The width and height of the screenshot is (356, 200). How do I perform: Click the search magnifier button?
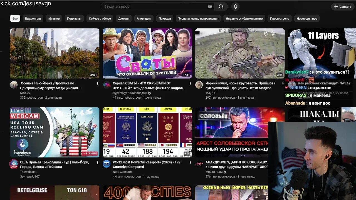pos(221,7)
